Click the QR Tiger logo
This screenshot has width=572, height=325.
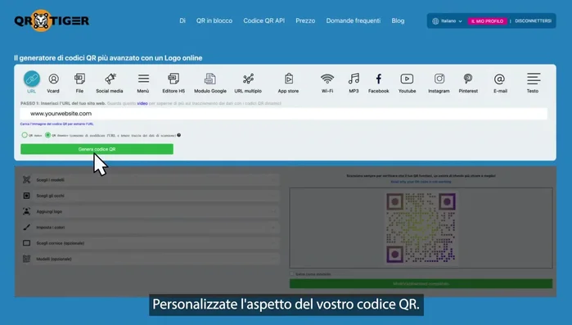pyautogui.click(x=52, y=20)
